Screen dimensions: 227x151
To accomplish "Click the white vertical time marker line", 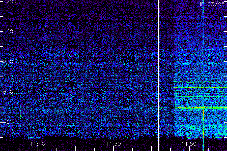I will [x=159, y=75].
